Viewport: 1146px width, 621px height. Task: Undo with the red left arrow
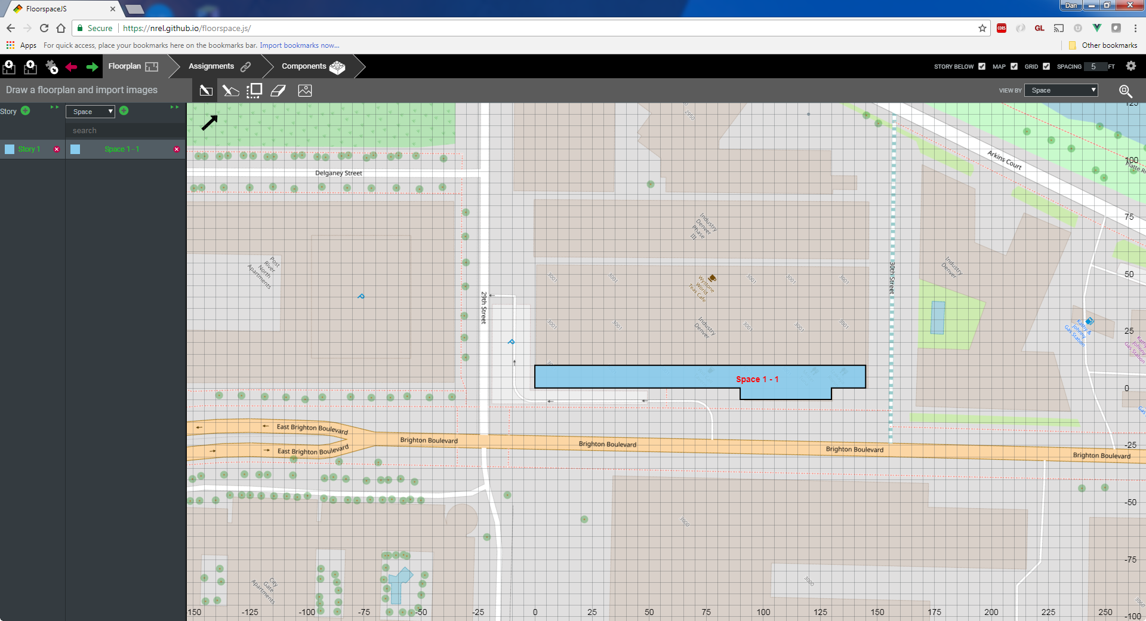[72, 67]
